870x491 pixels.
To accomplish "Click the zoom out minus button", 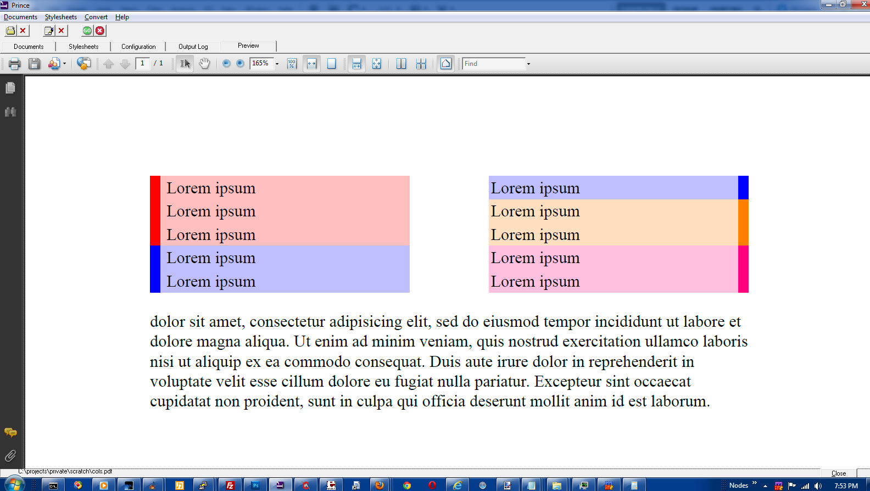I will (226, 64).
